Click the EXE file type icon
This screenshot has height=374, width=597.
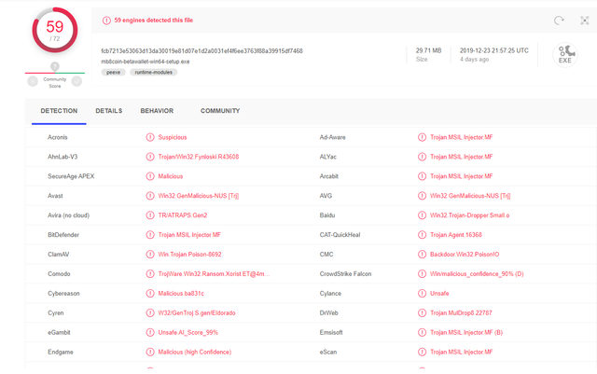[565, 55]
